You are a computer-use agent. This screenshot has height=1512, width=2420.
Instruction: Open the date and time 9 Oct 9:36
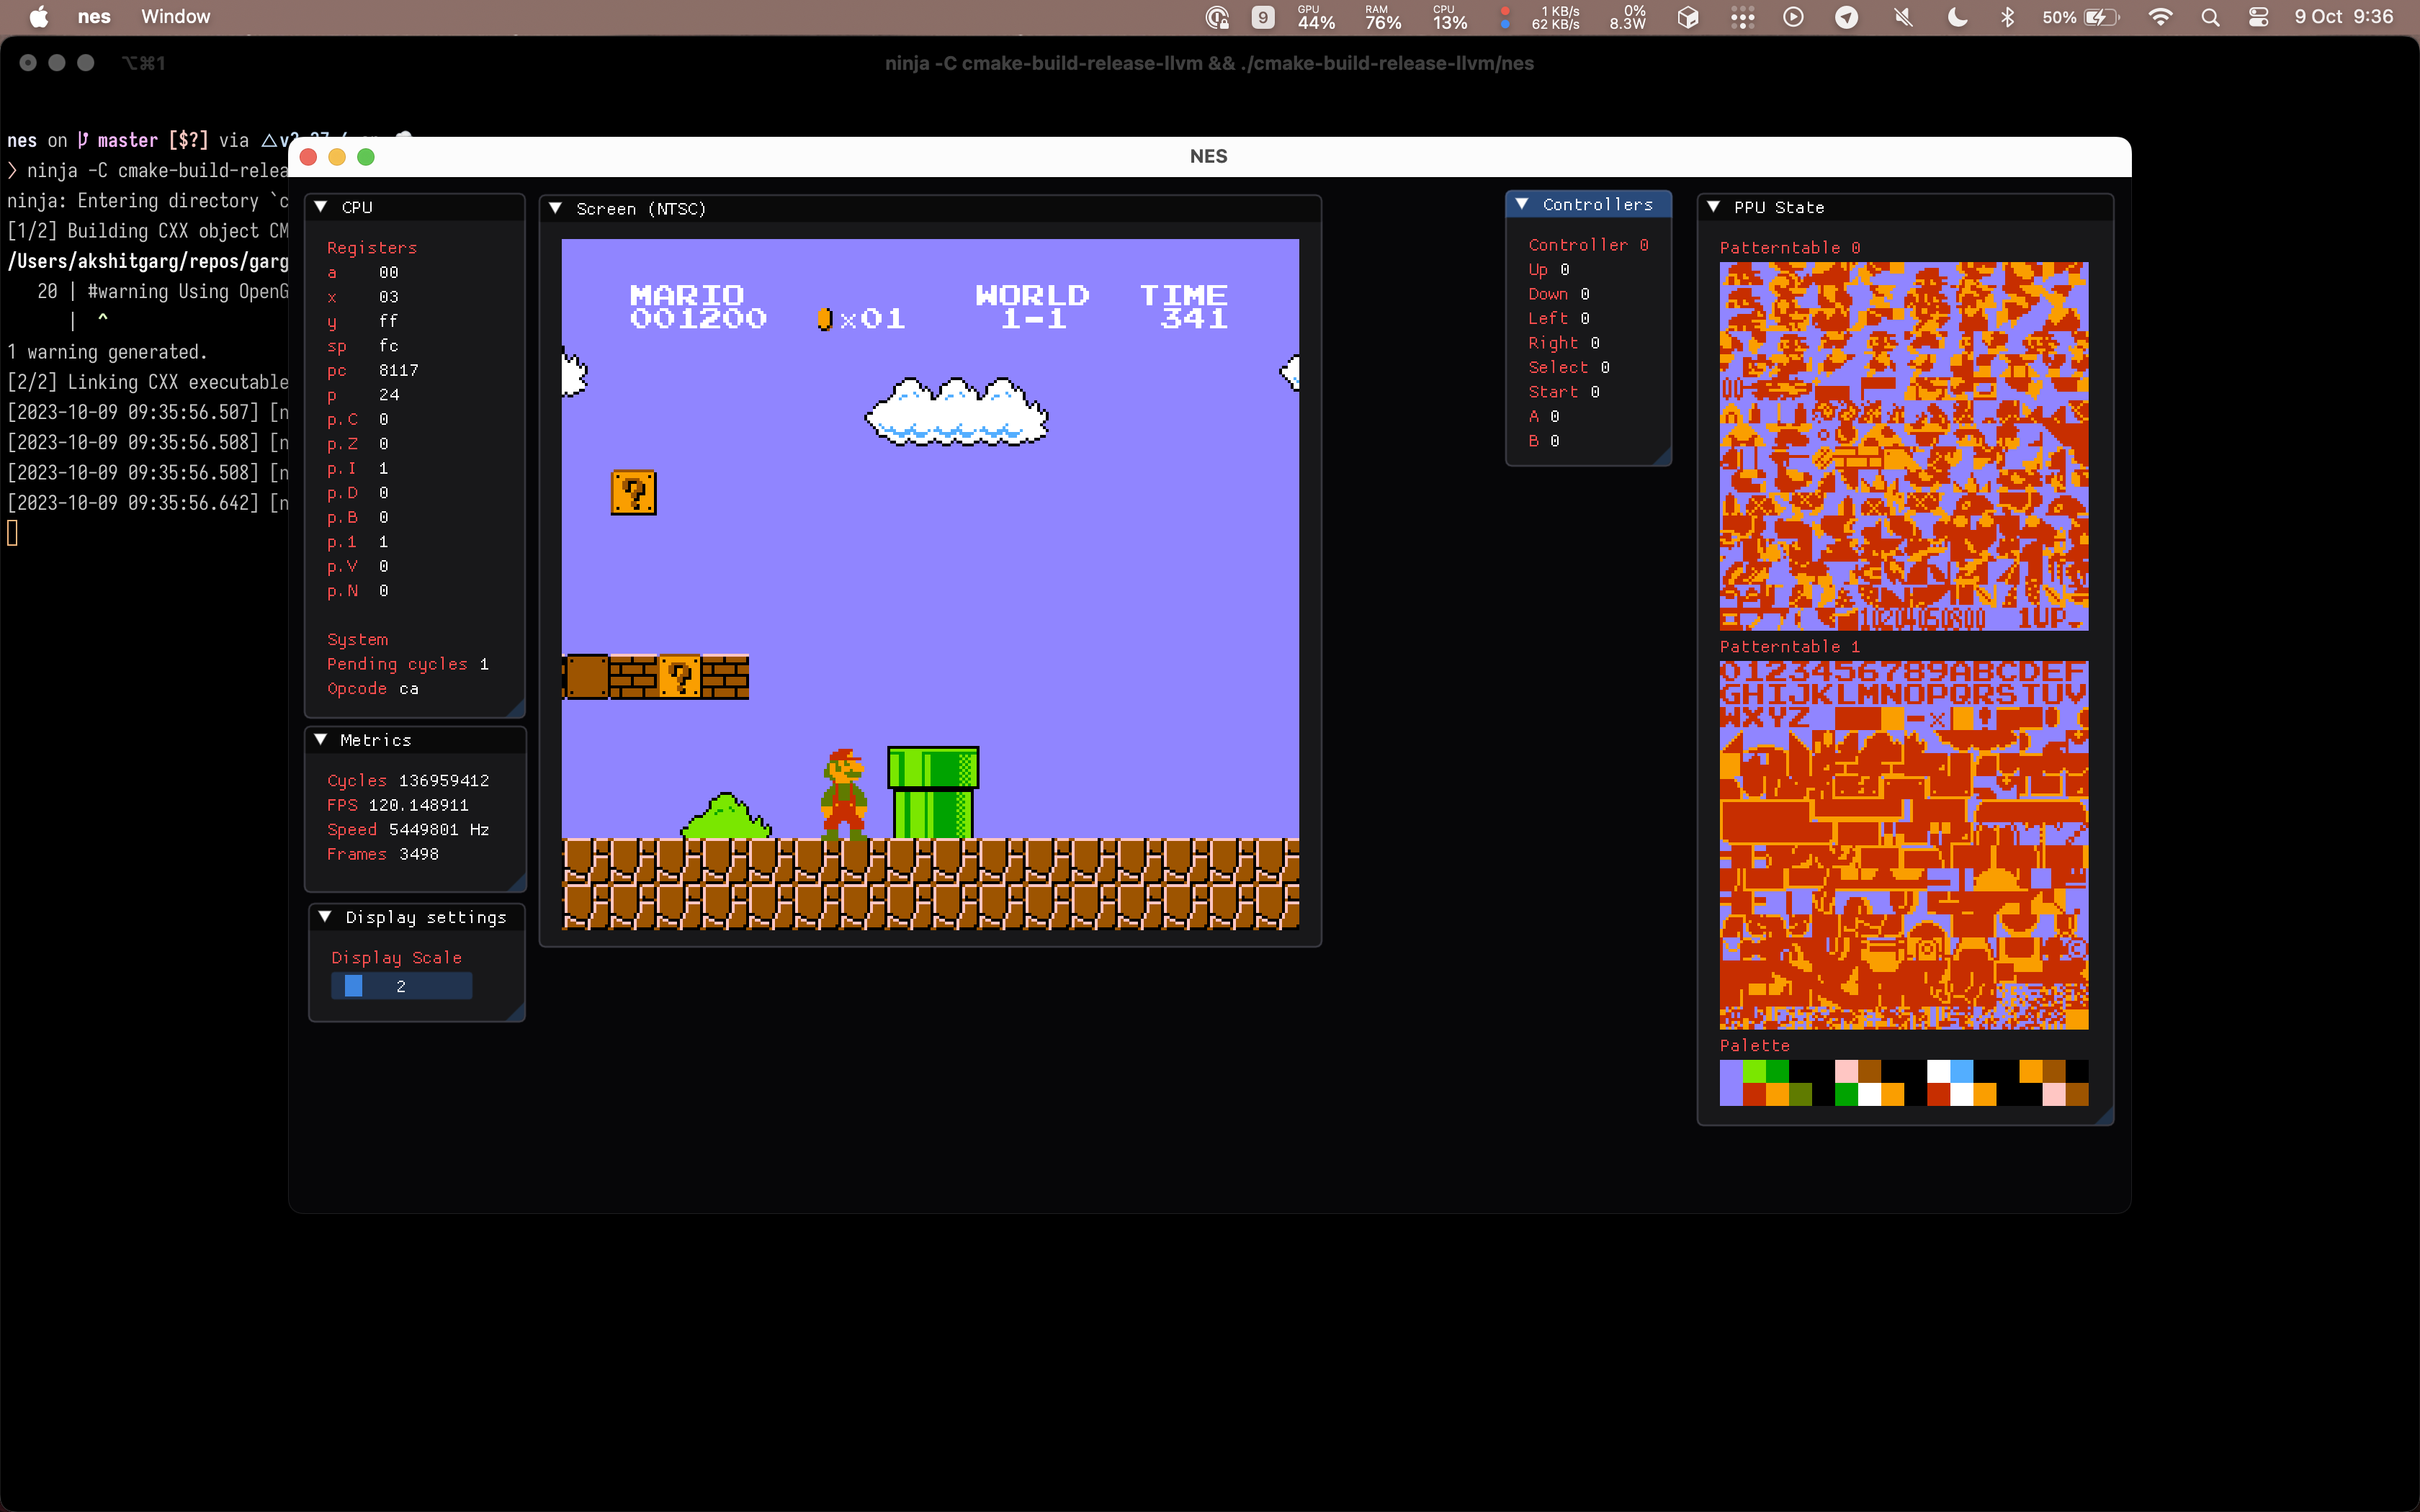click(2344, 17)
